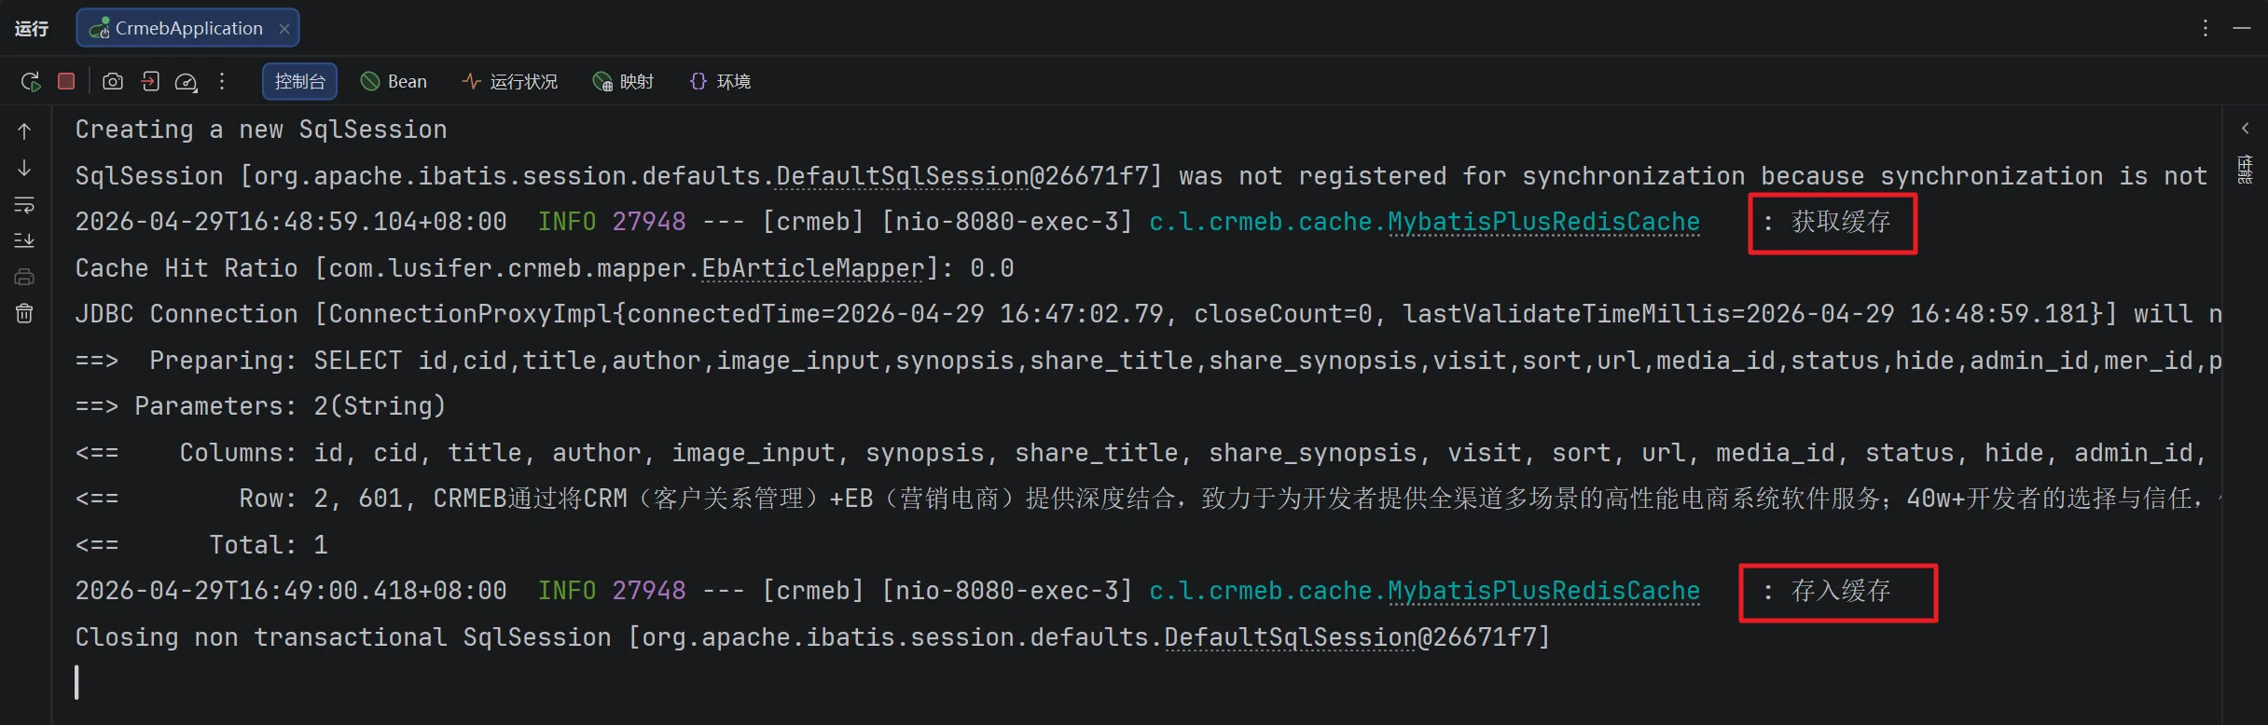Click the exit arrow icon in toolbar
2268x725 pixels.
(x=150, y=82)
